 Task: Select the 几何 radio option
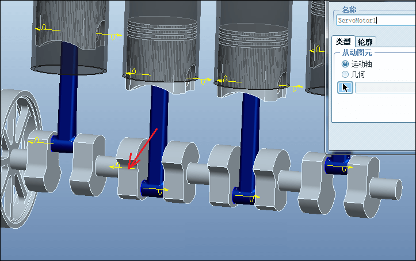[x=345, y=74]
